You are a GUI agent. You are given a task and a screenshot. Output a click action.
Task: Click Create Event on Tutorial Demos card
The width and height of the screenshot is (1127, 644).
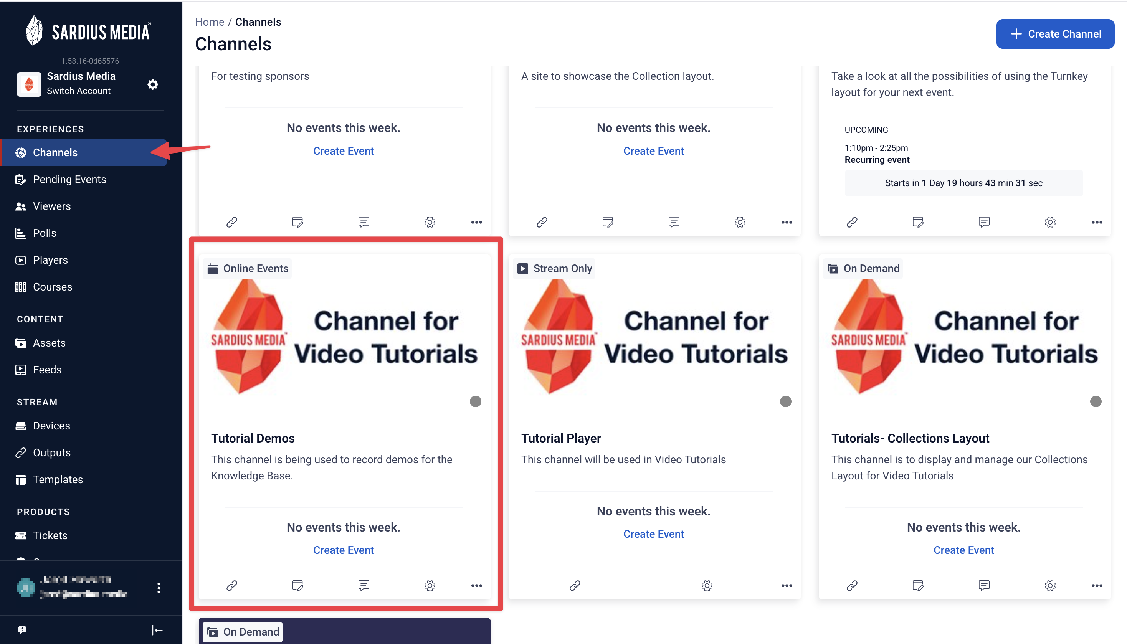(x=343, y=550)
